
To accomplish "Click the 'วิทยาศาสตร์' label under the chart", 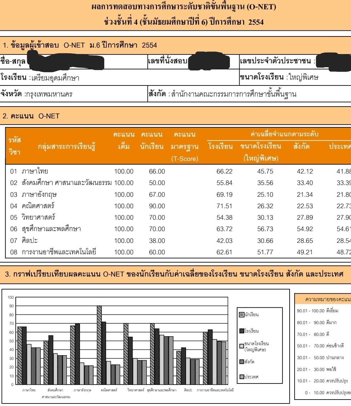I will [x=136, y=390].
